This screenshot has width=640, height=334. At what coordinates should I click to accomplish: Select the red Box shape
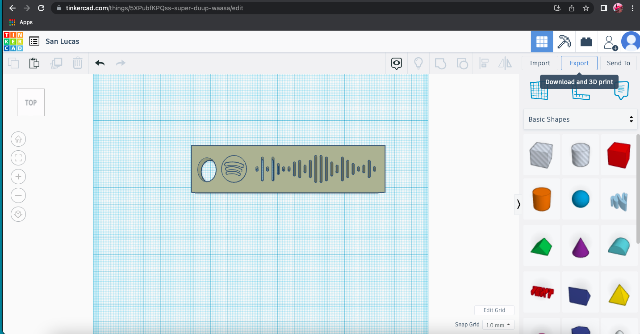[619, 155]
